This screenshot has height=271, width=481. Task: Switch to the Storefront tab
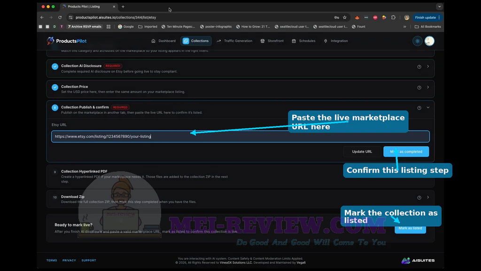(x=272, y=41)
